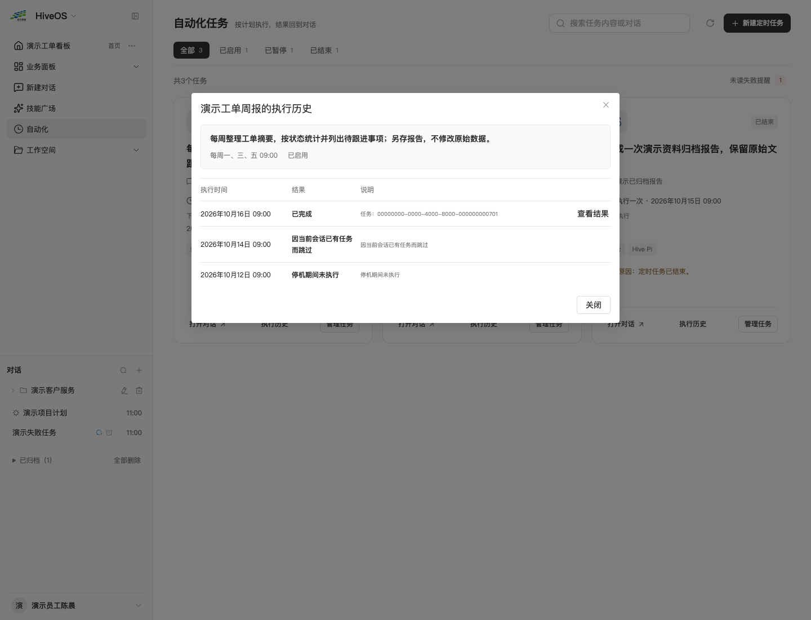Click the 首页 label next to 演示工单看板
This screenshot has height=620, width=811.
coord(114,46)
